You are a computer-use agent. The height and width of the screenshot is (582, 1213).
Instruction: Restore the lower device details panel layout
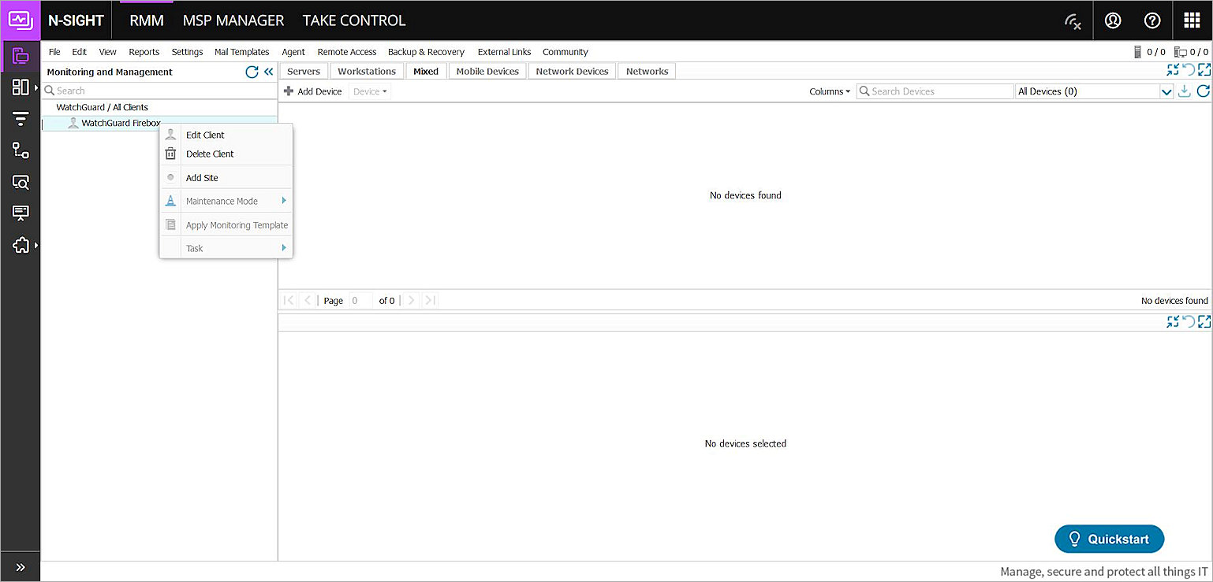pyautogui.click(x=1189, y=321)
